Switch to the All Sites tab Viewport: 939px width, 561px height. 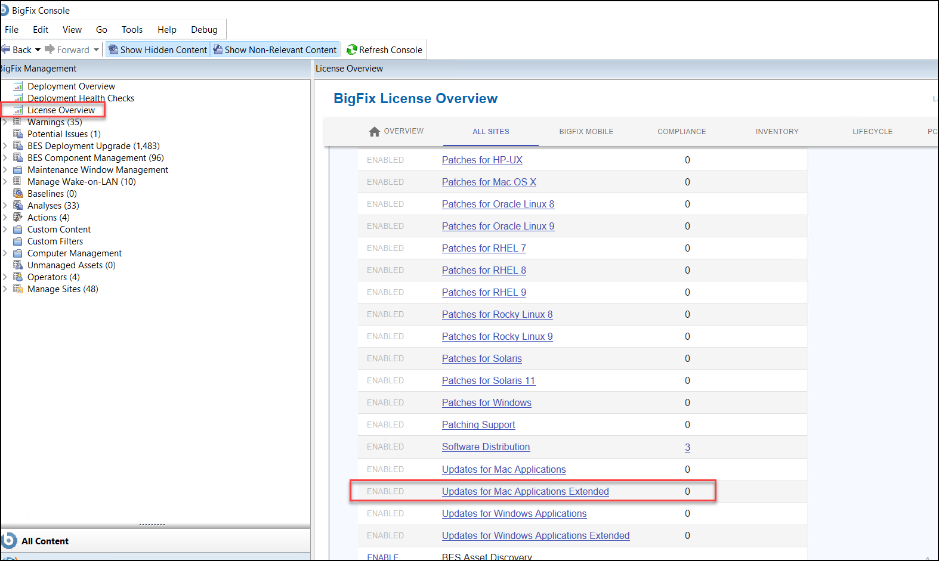491,132
